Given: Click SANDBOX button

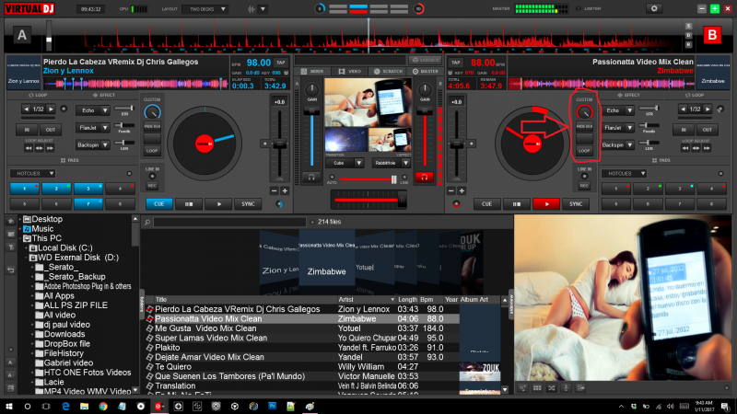Looking at the screenshot, I should [425, 60].
